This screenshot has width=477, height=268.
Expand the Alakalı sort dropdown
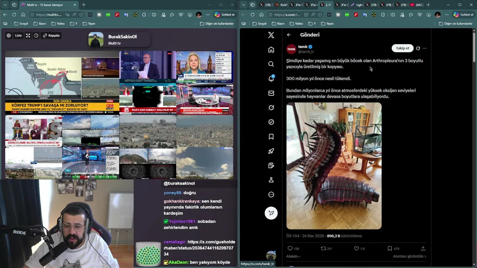click(293, 256)
